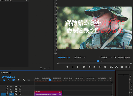Close the Envato sequence tab
Viewport: 133px width, 96px height.
point(1,73)
